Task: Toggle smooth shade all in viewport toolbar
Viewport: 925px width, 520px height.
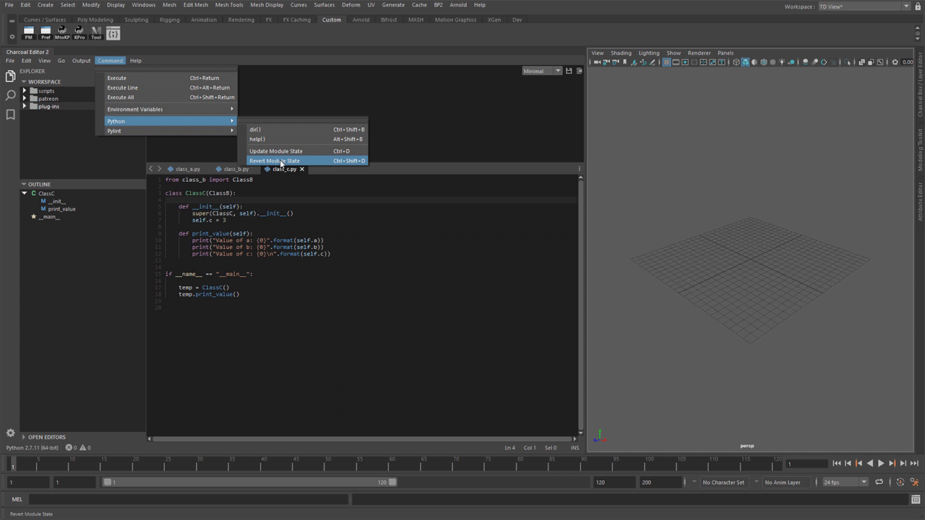Action: point(745,63)
